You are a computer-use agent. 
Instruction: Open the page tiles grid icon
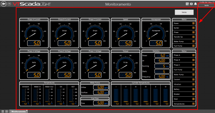7,111
